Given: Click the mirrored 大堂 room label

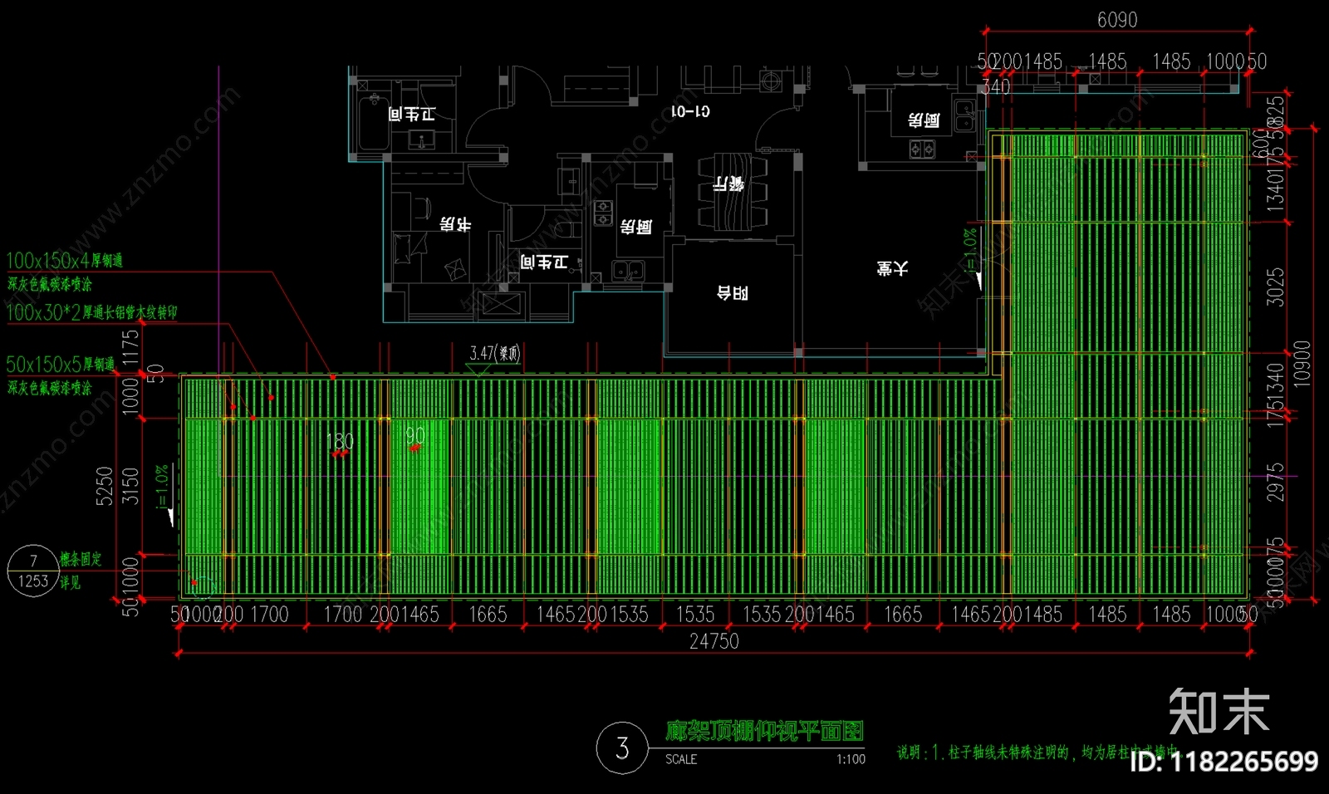Looking at the screenshot, I should click(x=892, y=267).
